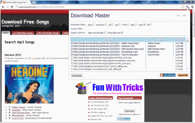The width and height of the screenshot is (195, 123).
Task: Click the Fun With Tricks hat logo
Action: 82,88
